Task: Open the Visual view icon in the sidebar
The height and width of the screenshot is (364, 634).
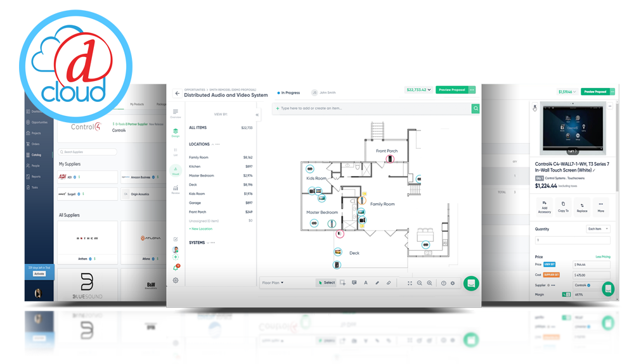Action: click(176, 170)
